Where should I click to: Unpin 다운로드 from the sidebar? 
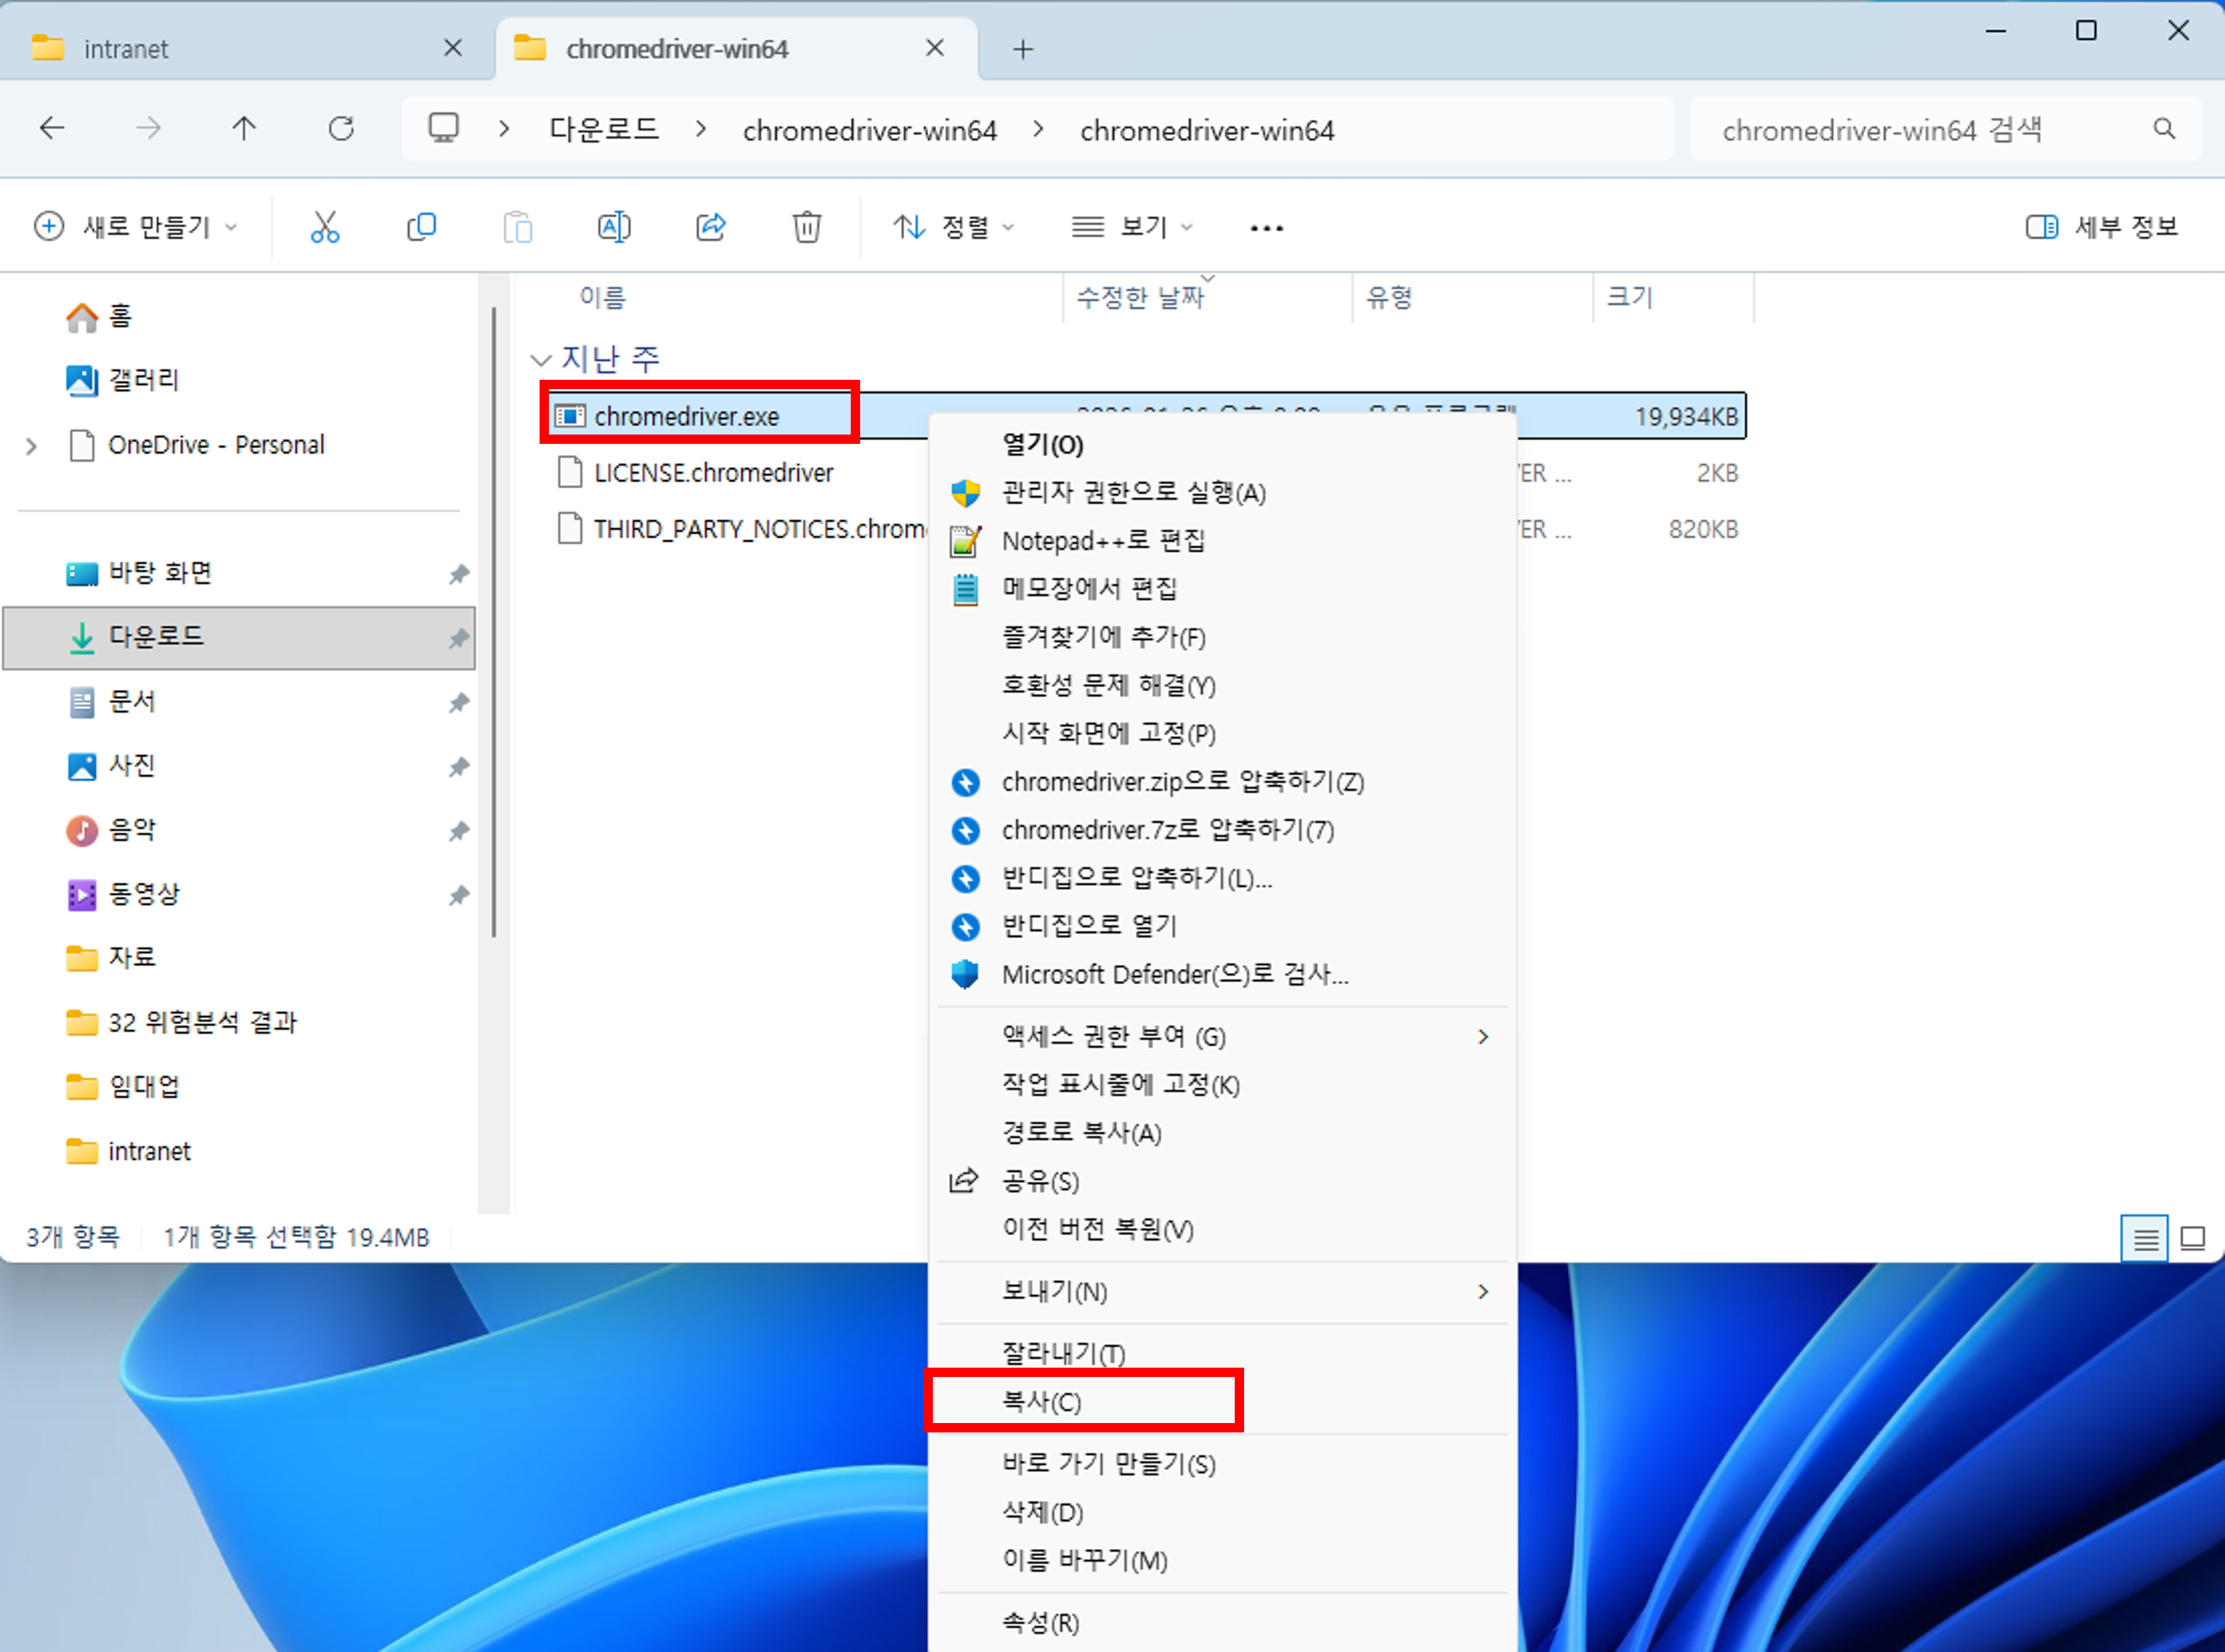pyautogui.click(x=459, y=638)
